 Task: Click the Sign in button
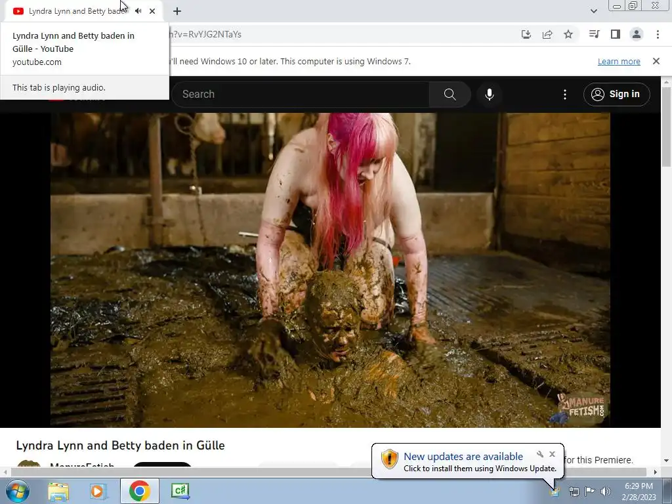click(x=616, y=94)
